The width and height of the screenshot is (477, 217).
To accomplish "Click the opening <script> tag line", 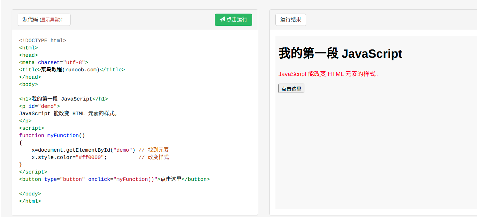I will (32, 128).
